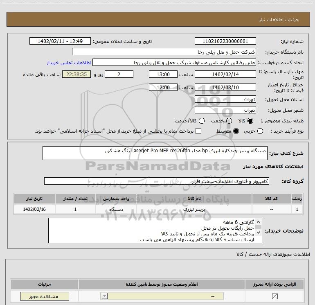This screenshot has height=305, width=315.
Task: Click the اطلاعات مجوزهای ارائه خدمت / کالا heading
Action: point(273,254)
